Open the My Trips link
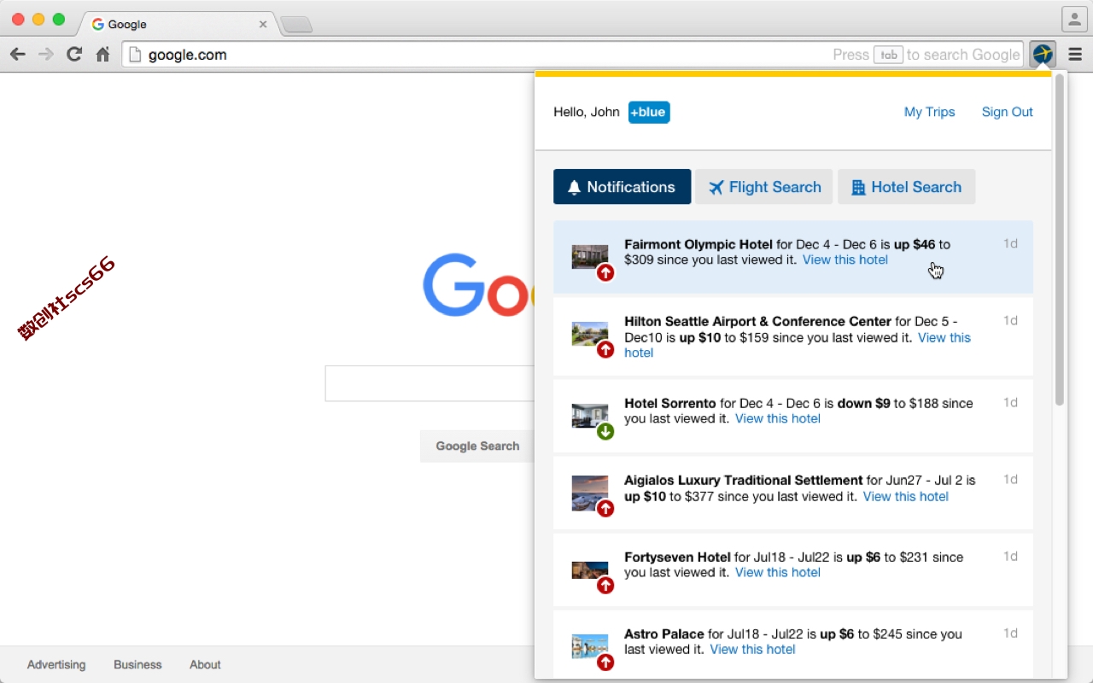The image size is (1093, 683). [929, 112]
